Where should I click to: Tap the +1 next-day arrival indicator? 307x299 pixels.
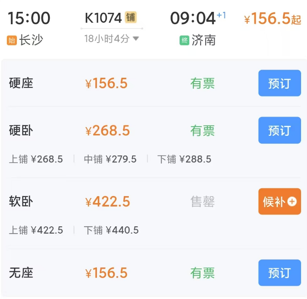pos(222,15)
